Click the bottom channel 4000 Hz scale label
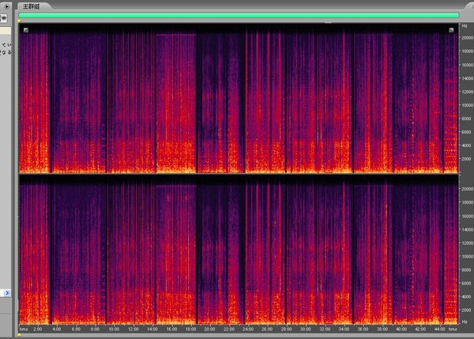The image size is (474, 339). coord(468,296)
